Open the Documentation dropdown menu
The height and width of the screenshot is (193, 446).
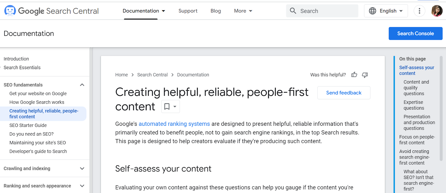click(144, 11)
